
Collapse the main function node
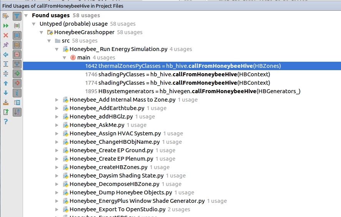coord(64,58)
